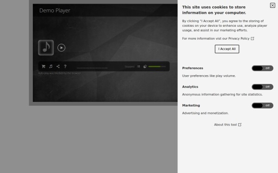Click the play button in Demo Player

pyautogui.click(x=61, y=48)
